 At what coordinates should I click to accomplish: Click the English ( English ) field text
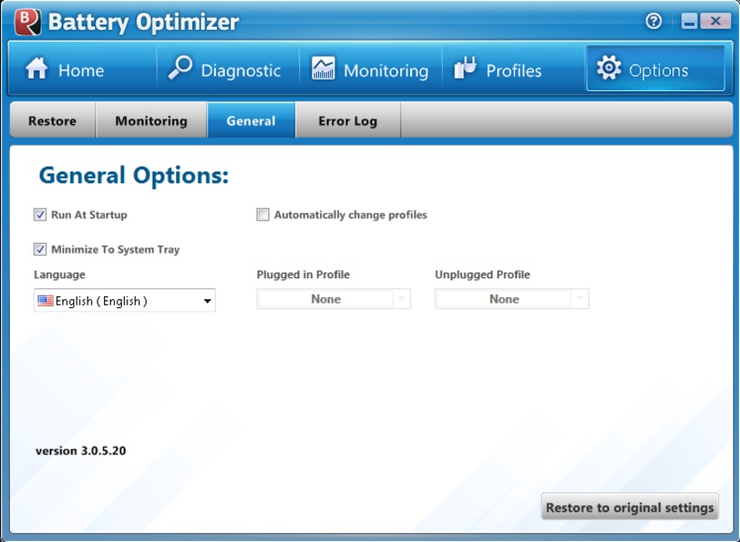point(101,301)
